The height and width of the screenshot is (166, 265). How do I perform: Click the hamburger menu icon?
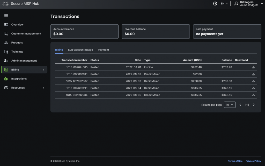pyautogui.click(x=6, y=16)
